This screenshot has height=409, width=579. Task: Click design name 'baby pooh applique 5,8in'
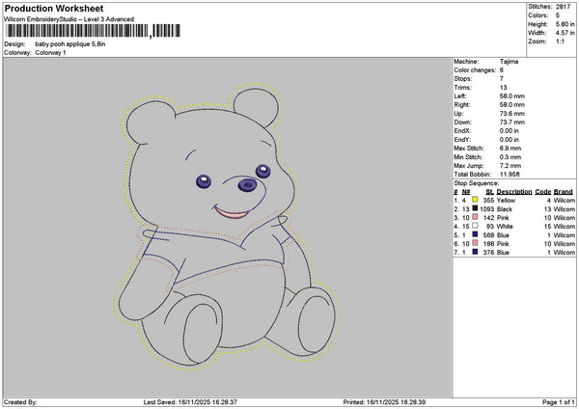(x=70, y=44)
